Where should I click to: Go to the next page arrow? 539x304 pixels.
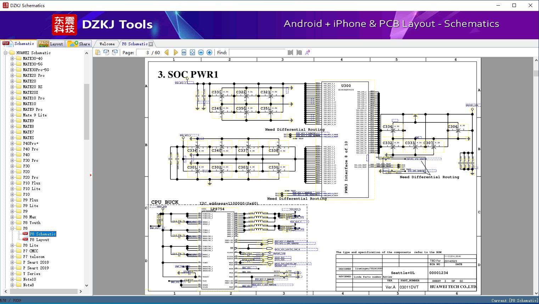click(x=175, y=52)
